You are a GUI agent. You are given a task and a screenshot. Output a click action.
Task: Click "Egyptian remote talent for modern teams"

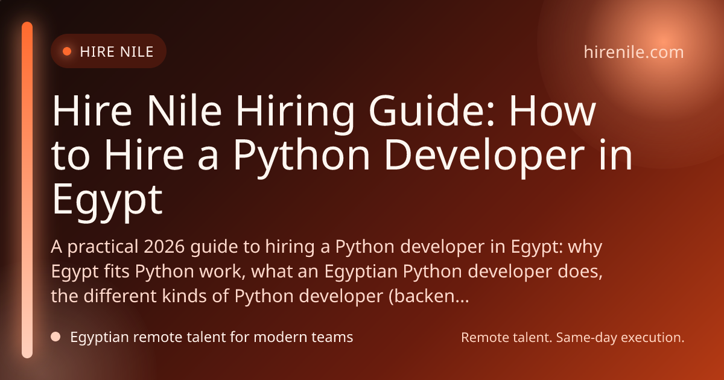212,338
